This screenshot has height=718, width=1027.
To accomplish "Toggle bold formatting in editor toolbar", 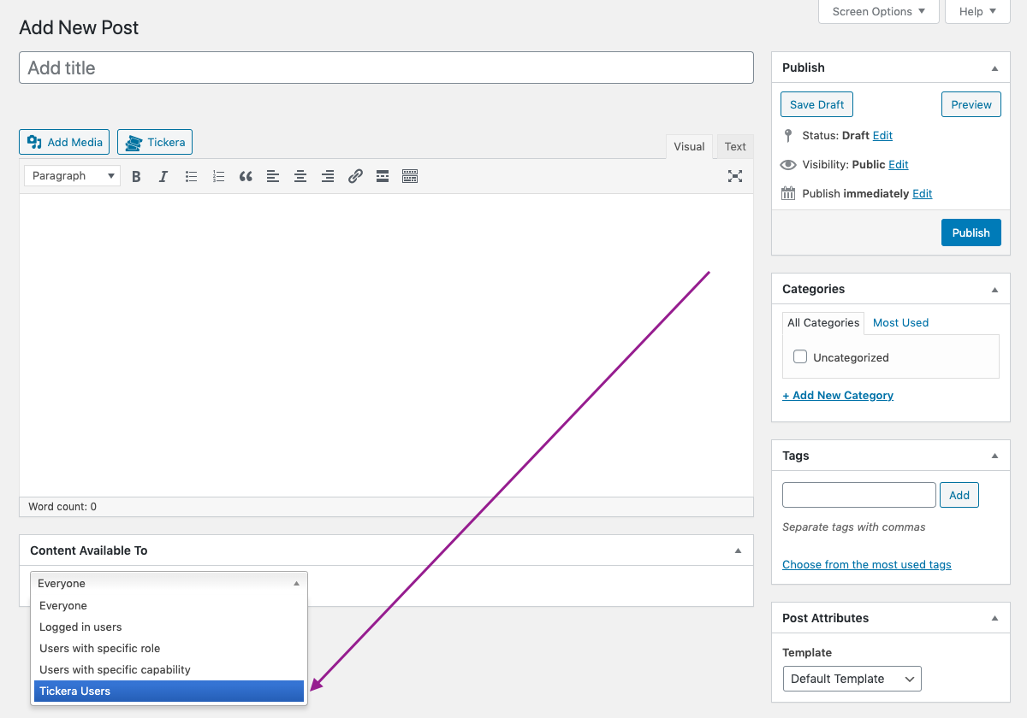I will 136,176.
